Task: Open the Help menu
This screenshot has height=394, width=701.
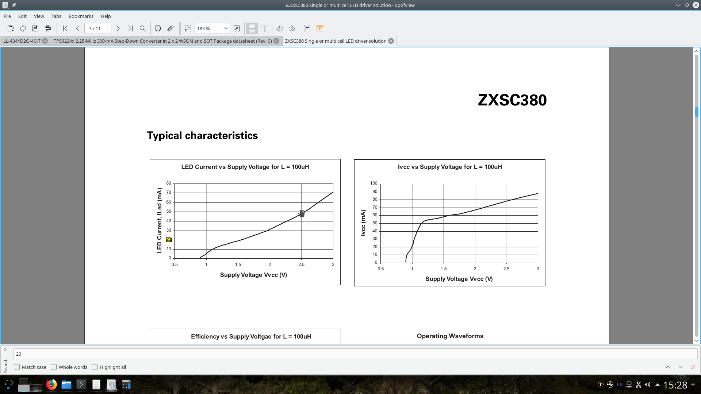Action: coord(106,16)
